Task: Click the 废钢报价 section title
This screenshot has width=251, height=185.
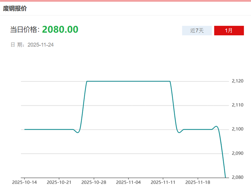Action: [15, 8]
